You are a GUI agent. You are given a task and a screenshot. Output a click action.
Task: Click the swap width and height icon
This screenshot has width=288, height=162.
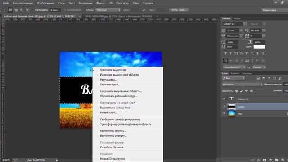(144, 10)
